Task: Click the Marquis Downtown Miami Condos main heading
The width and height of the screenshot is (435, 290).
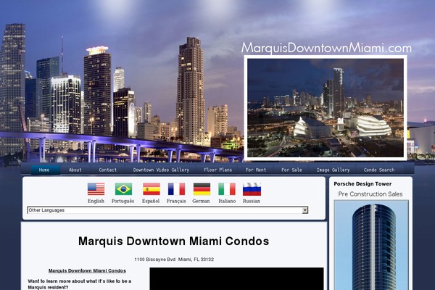Action: [x=174, y=241]
